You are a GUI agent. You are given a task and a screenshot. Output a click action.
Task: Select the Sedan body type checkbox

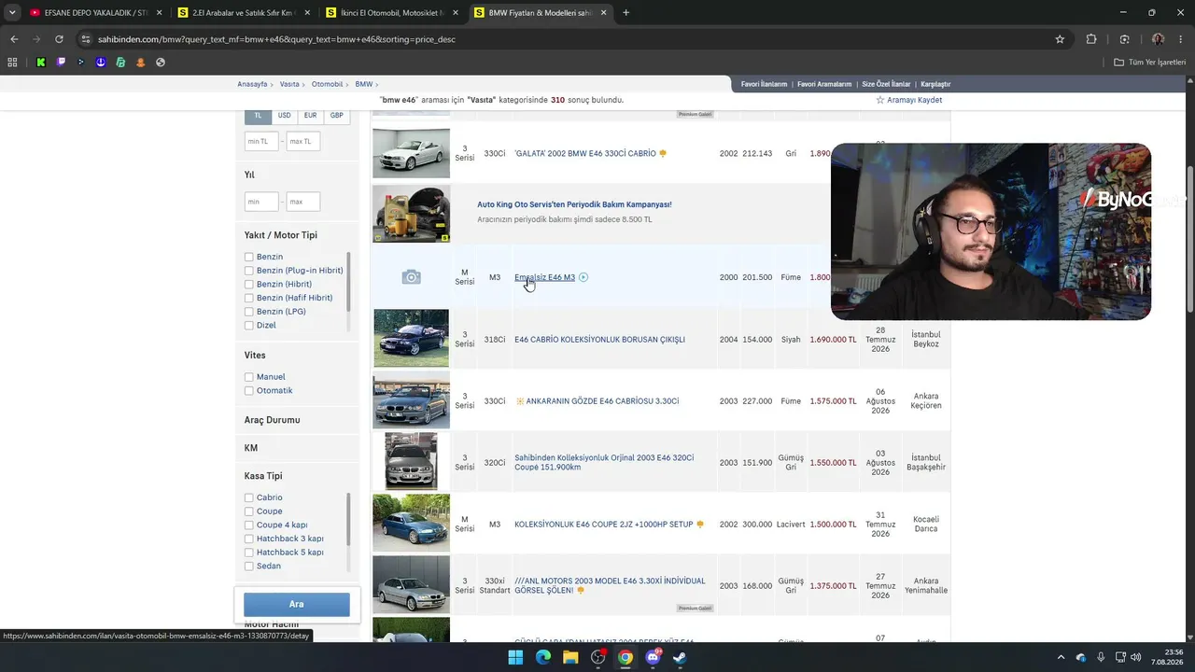pos(249,567)
